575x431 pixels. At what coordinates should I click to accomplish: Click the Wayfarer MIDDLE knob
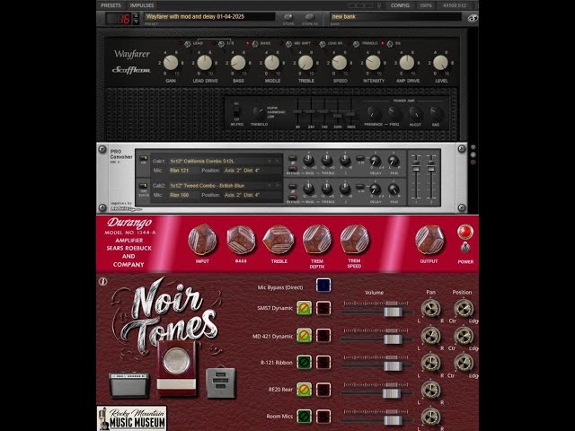tap(271, 63)
